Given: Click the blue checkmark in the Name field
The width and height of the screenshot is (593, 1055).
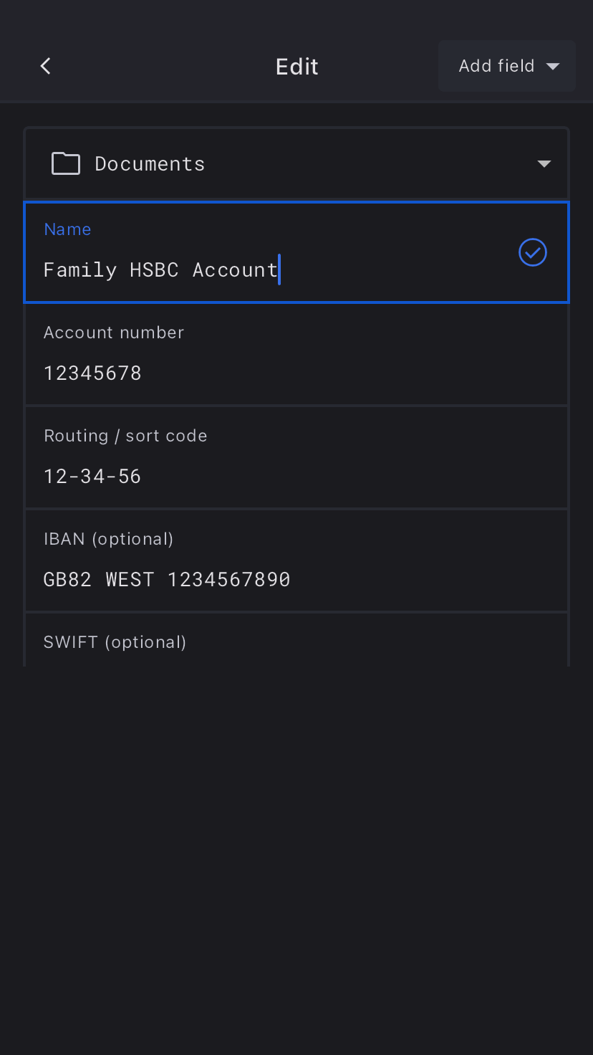Looking at the screenshot, I should click(x=533, y=252).
